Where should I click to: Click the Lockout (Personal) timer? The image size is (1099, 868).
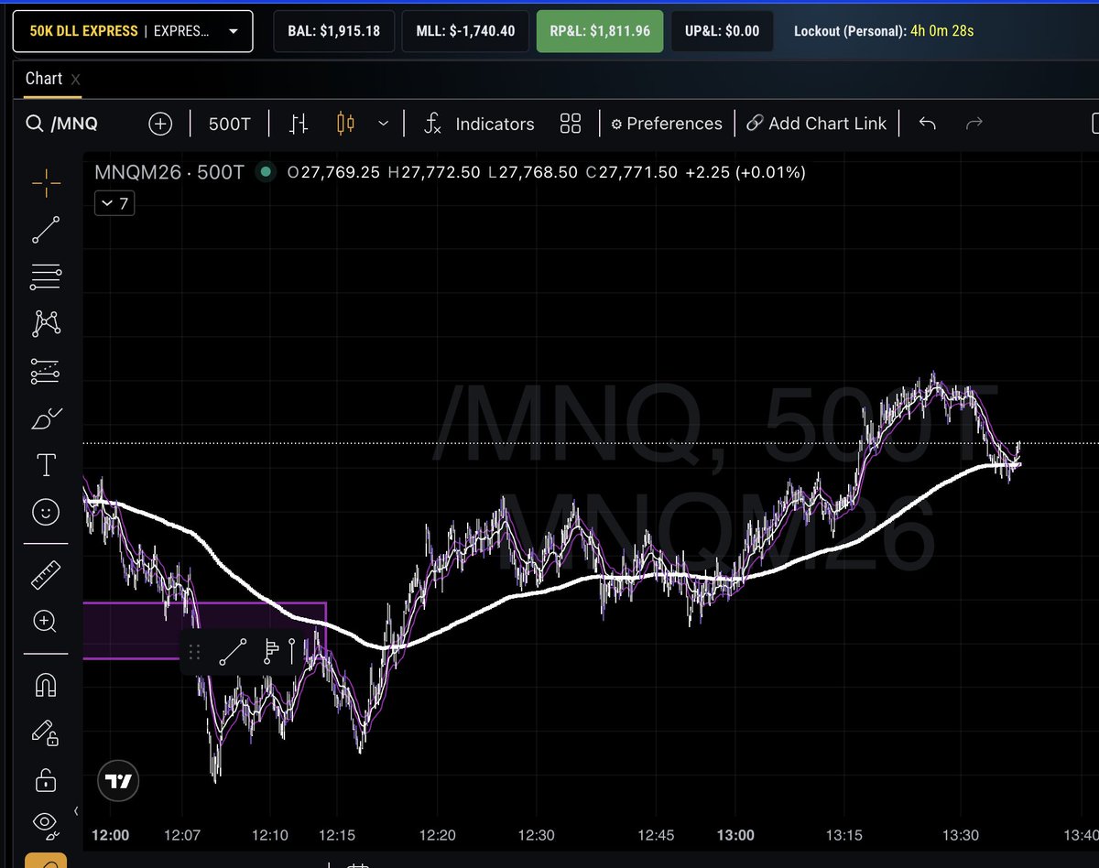884,31
